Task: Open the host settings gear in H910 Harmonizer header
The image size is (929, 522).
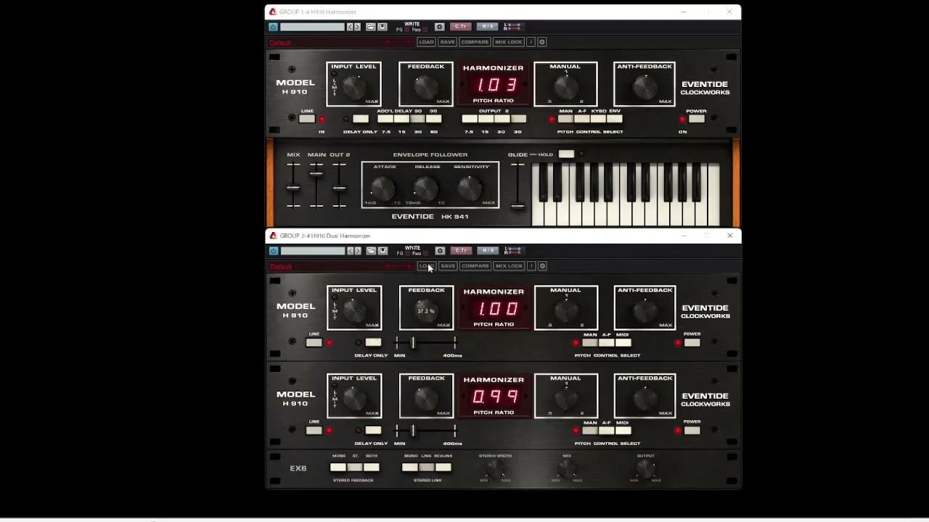Action: pyautogui.click(x=439, y=27)
